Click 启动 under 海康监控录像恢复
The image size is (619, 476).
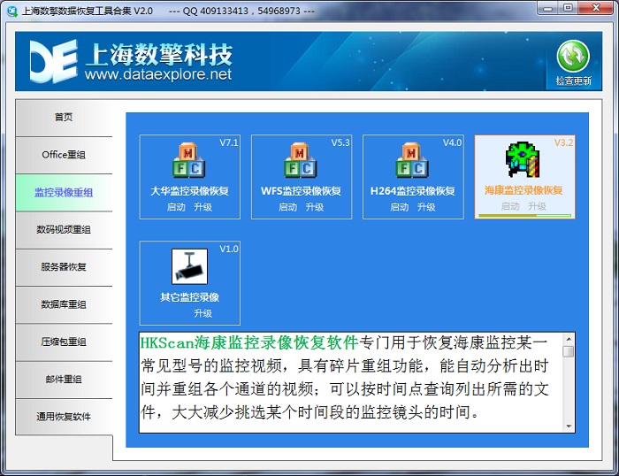pos(510,206)
